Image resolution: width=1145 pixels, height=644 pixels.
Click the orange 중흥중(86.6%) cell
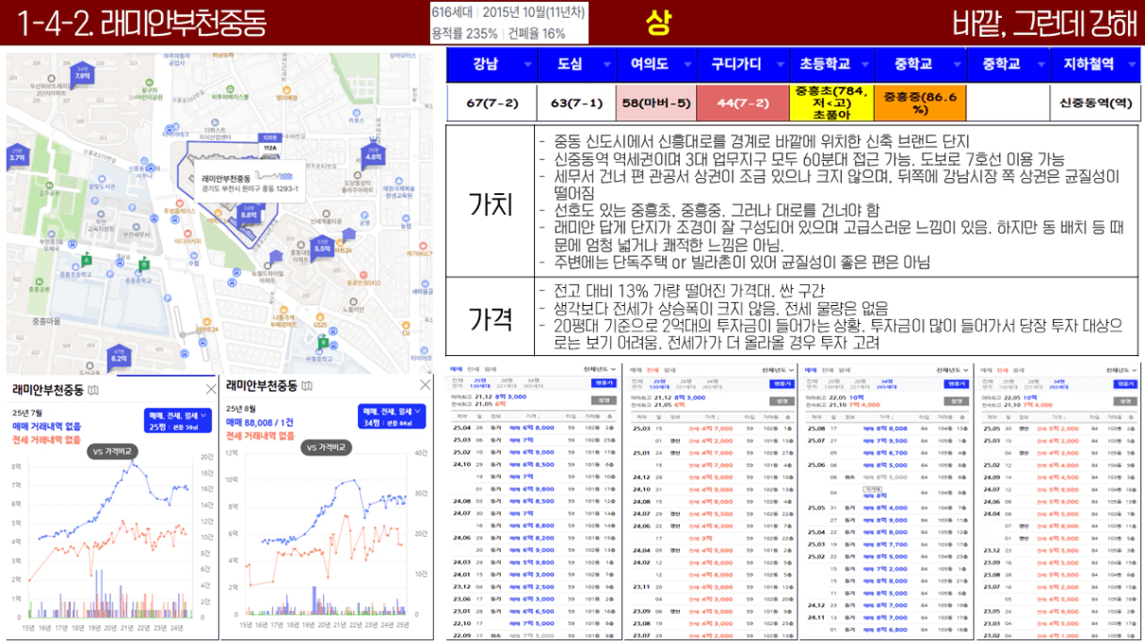tap(920, 103)
